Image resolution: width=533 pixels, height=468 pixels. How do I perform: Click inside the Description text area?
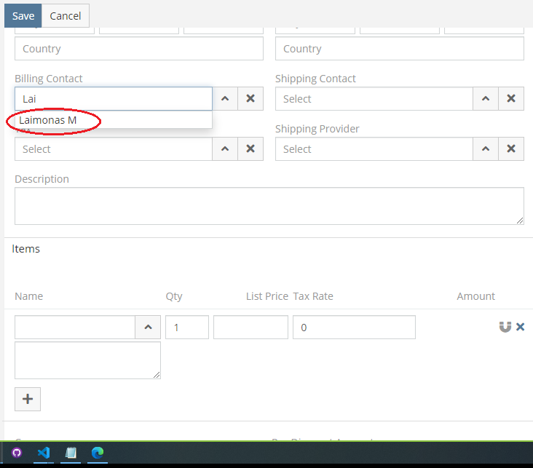point(269,206)
